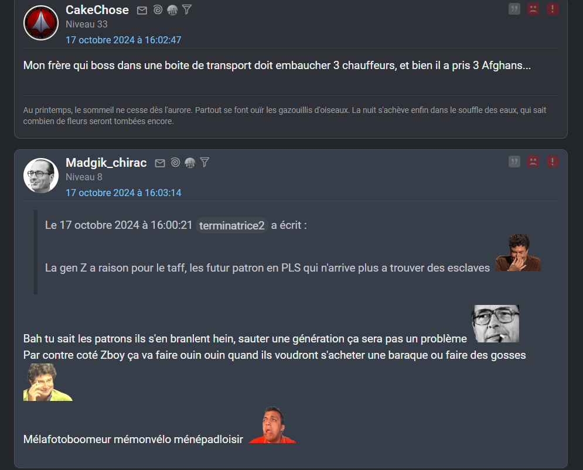
Task: Open the CakeChose profile name link
Action: pyautogui.click(x=97, y=10)
